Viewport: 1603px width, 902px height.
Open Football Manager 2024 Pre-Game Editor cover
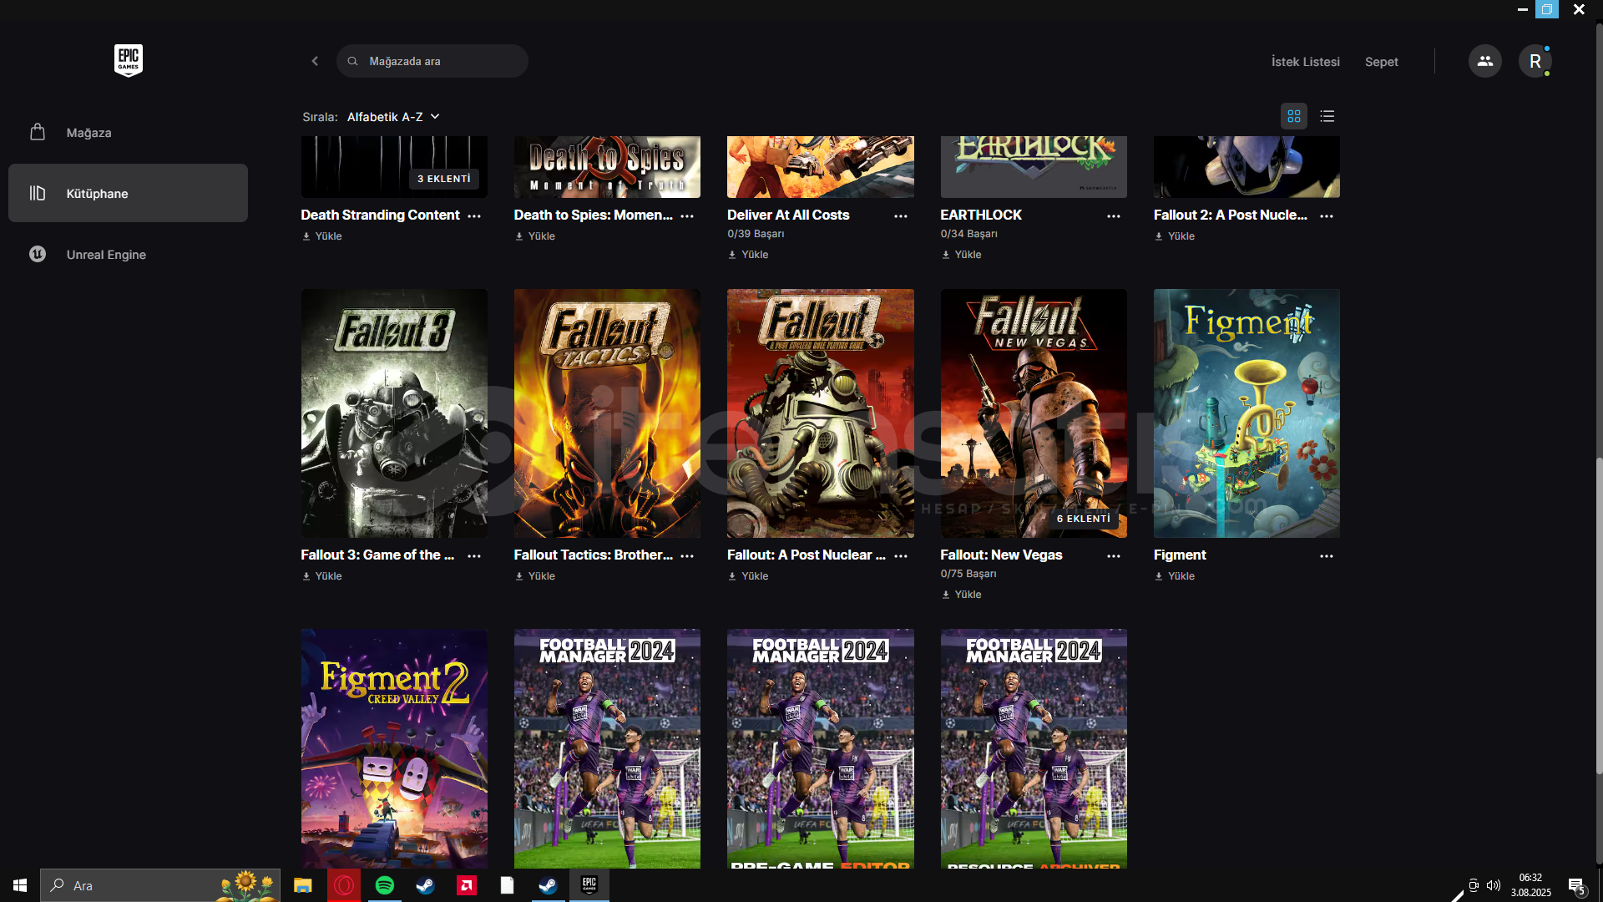(x=821, y=748)
